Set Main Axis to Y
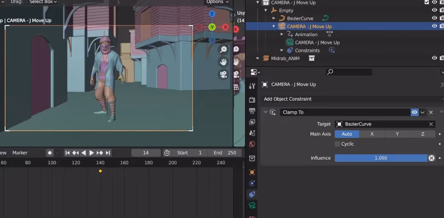444x218 pixels. coord(397,134)
